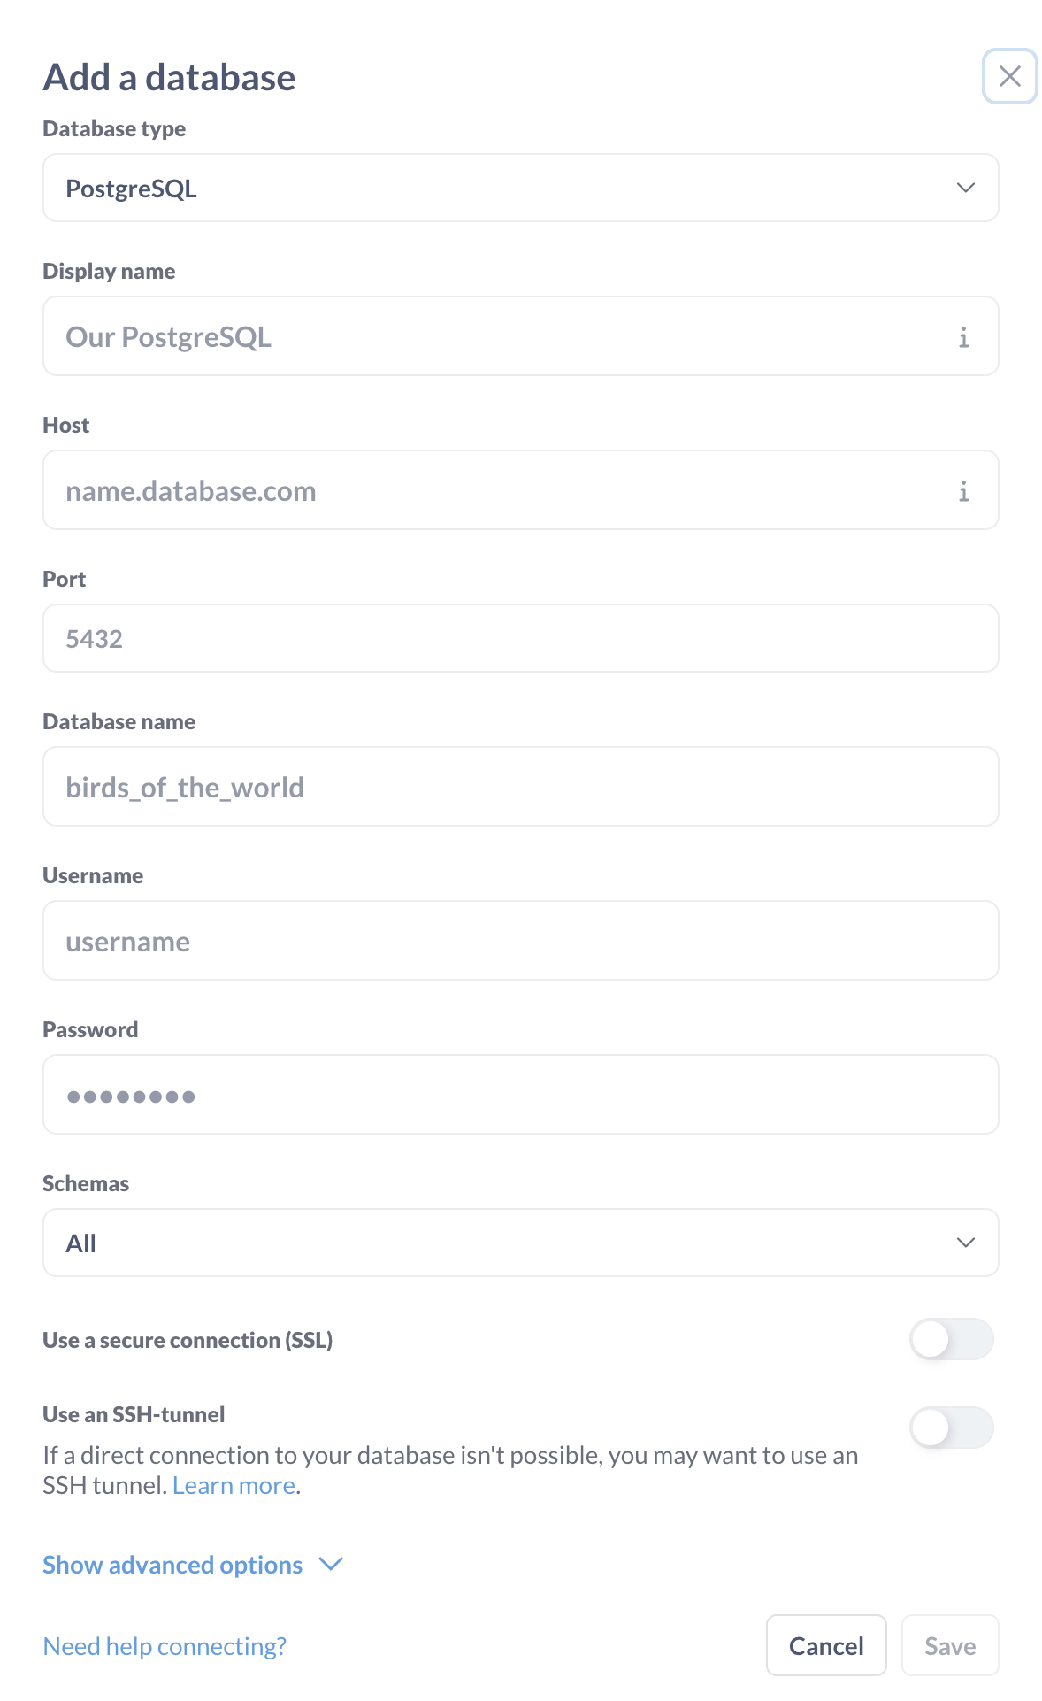
Task: Click the Password input field
Action: tap(520, 1095)
